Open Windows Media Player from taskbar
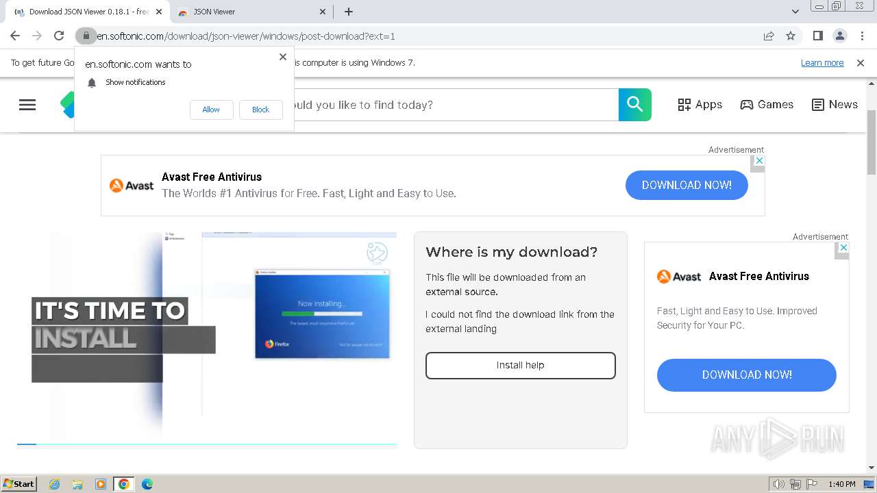This screenshot has width=877, height=493. point(101,484)
